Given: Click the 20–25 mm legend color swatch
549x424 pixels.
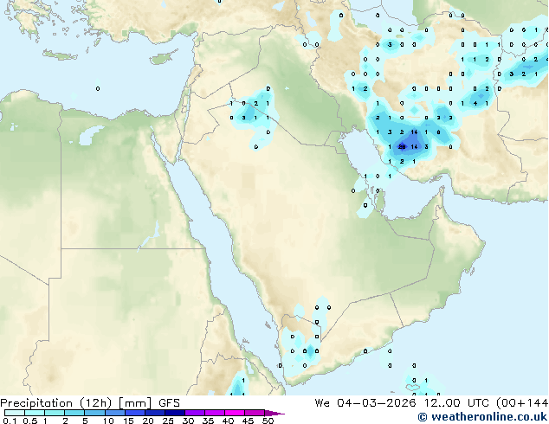Looking at the screenshot, I should coord(154,413).
